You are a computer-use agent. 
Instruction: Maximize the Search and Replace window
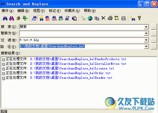click(x=148, y=4)
